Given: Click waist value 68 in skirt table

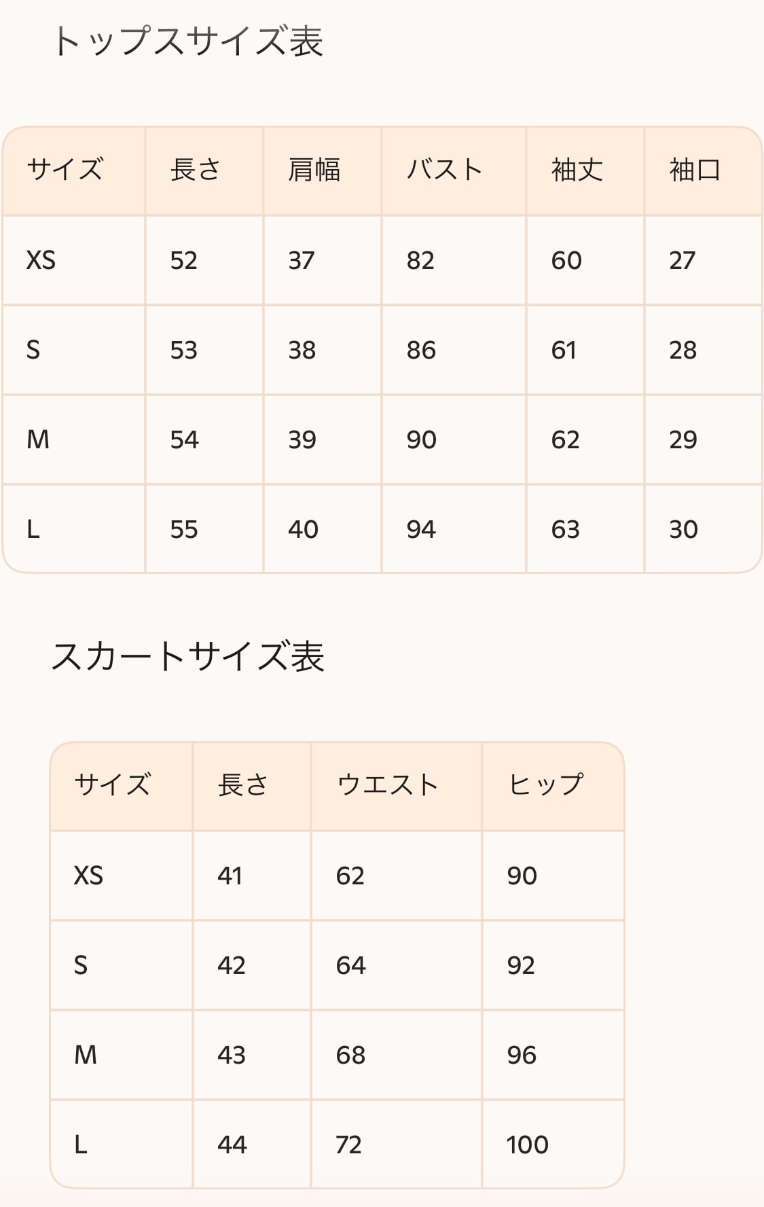Looking at the screenshot, I should click(x=350, y=1055).
